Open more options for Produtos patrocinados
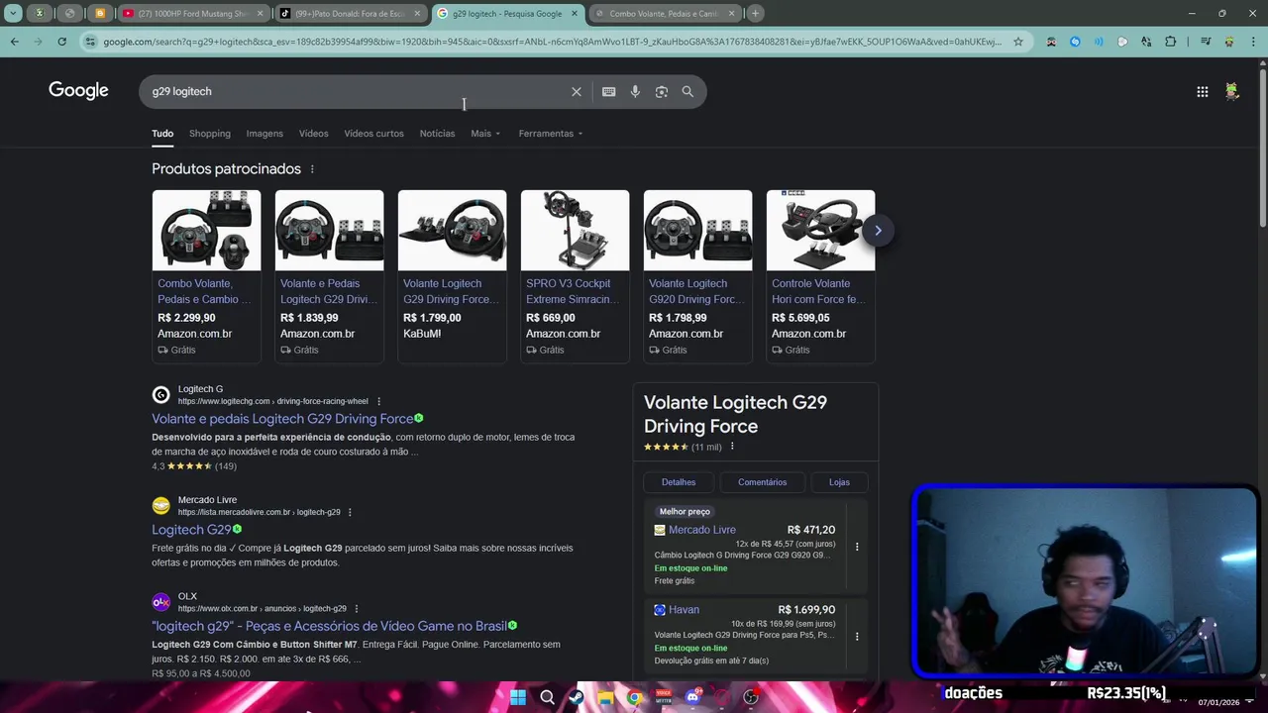Image resolution: width=1268 pixels, height=713 pixels. (x=312, y=169)
